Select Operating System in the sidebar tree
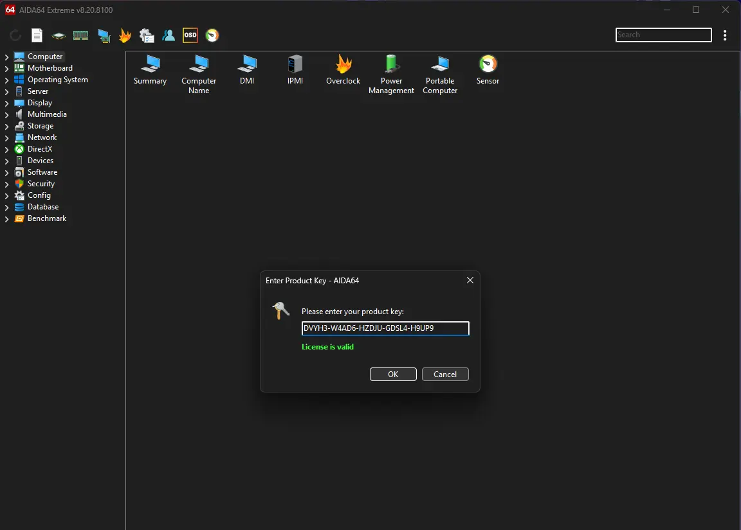741x530 pixels. pos(58,79)
